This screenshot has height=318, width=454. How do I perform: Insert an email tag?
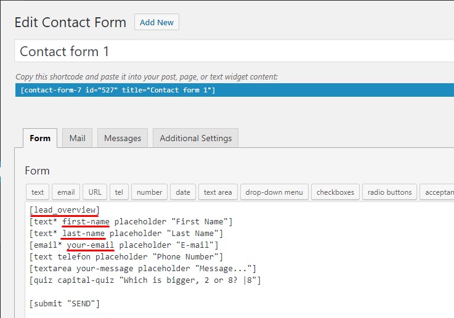(x=66, y=192)
